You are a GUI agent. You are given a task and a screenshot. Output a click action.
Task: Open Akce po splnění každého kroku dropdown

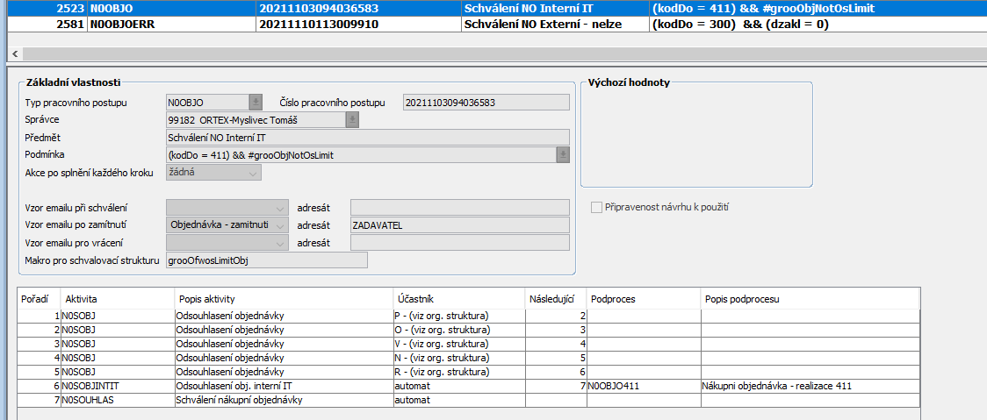pyautogui.click(x=254, y=173)
